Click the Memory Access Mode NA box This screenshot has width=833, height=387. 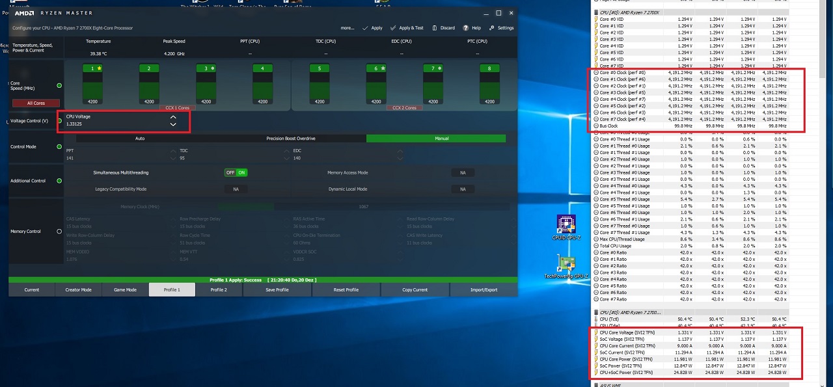[463, 173]
